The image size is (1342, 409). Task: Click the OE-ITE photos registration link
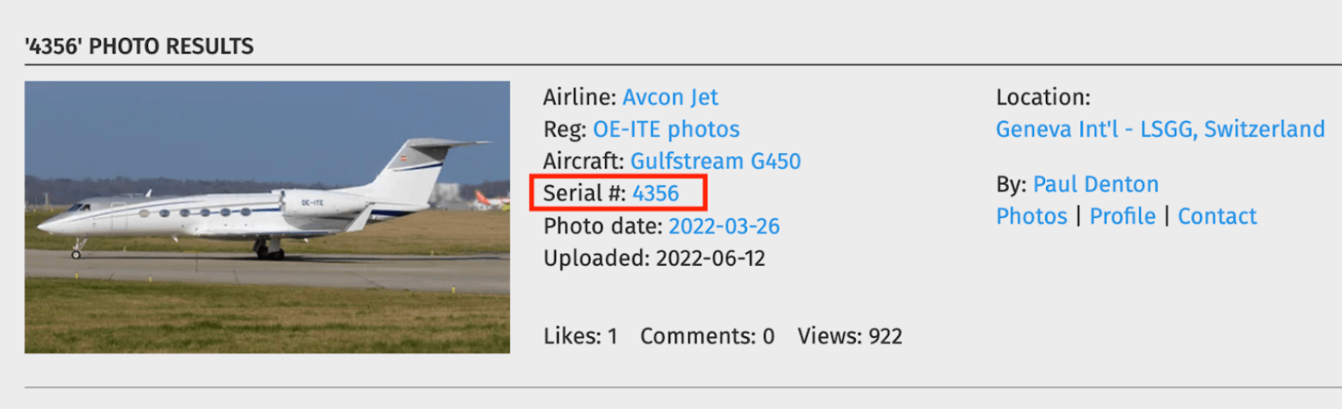(x=666, y=130)
